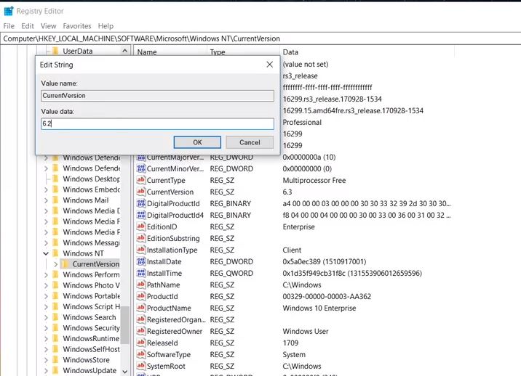The image size is (521, 376).
Task: Click the registry path address bar
Action: pos(260,38)
